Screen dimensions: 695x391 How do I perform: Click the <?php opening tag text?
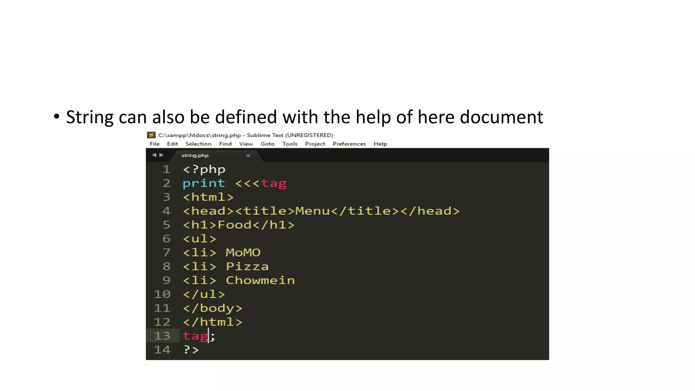tap(204, 170)
